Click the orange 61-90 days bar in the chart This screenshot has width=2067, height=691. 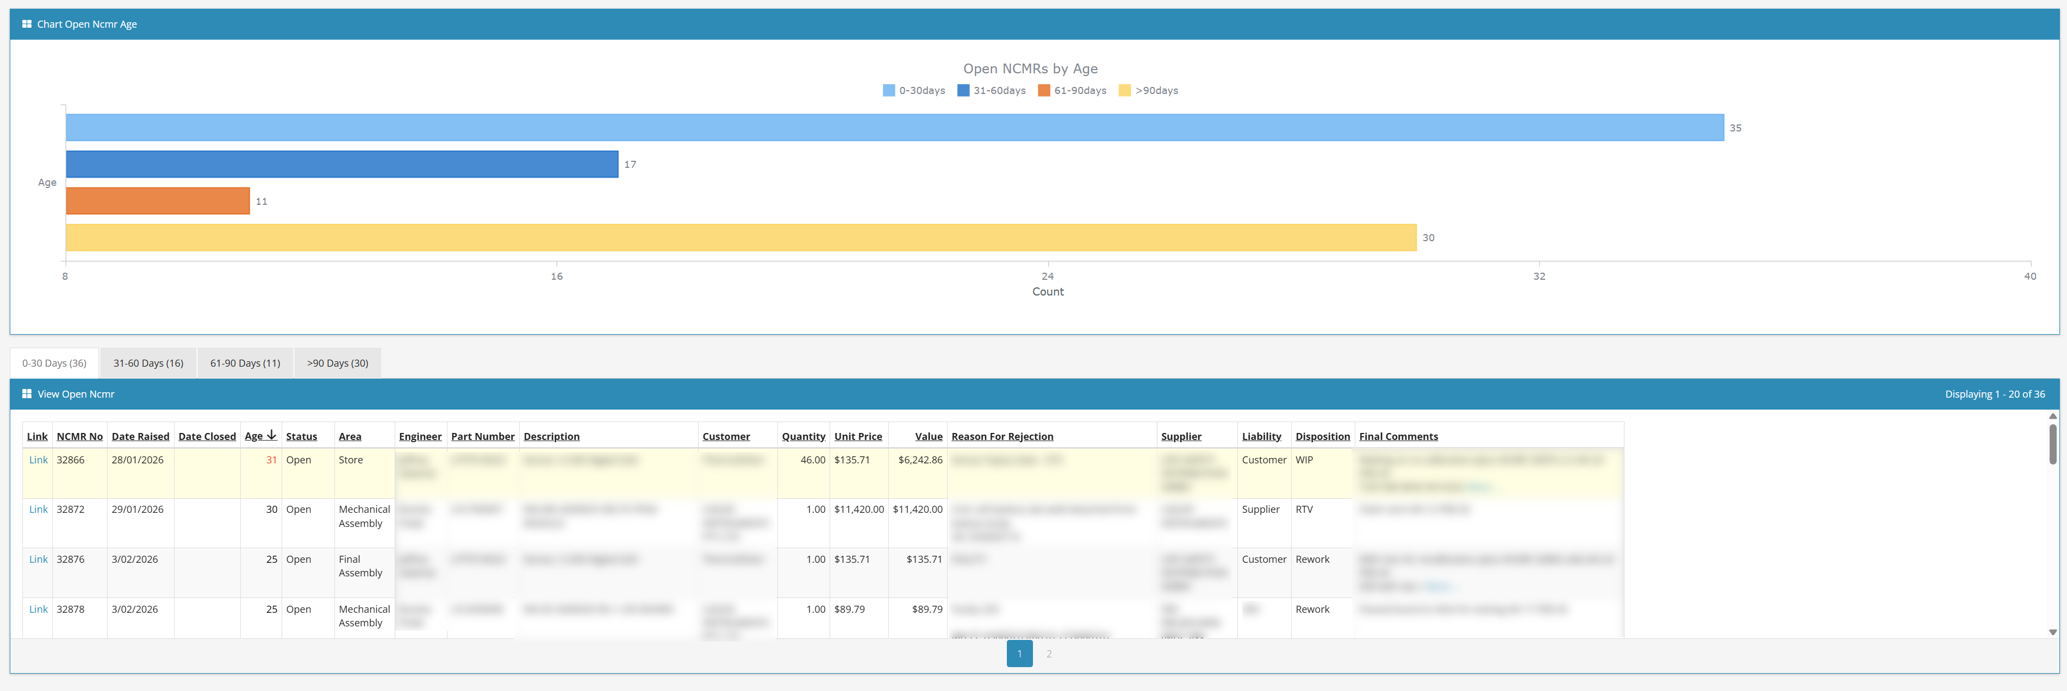(x=157, y=200)
